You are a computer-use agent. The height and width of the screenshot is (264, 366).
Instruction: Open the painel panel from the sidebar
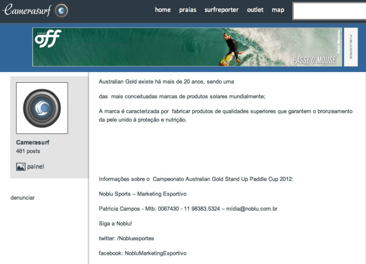pyautogui.click(x=35, y=167)
